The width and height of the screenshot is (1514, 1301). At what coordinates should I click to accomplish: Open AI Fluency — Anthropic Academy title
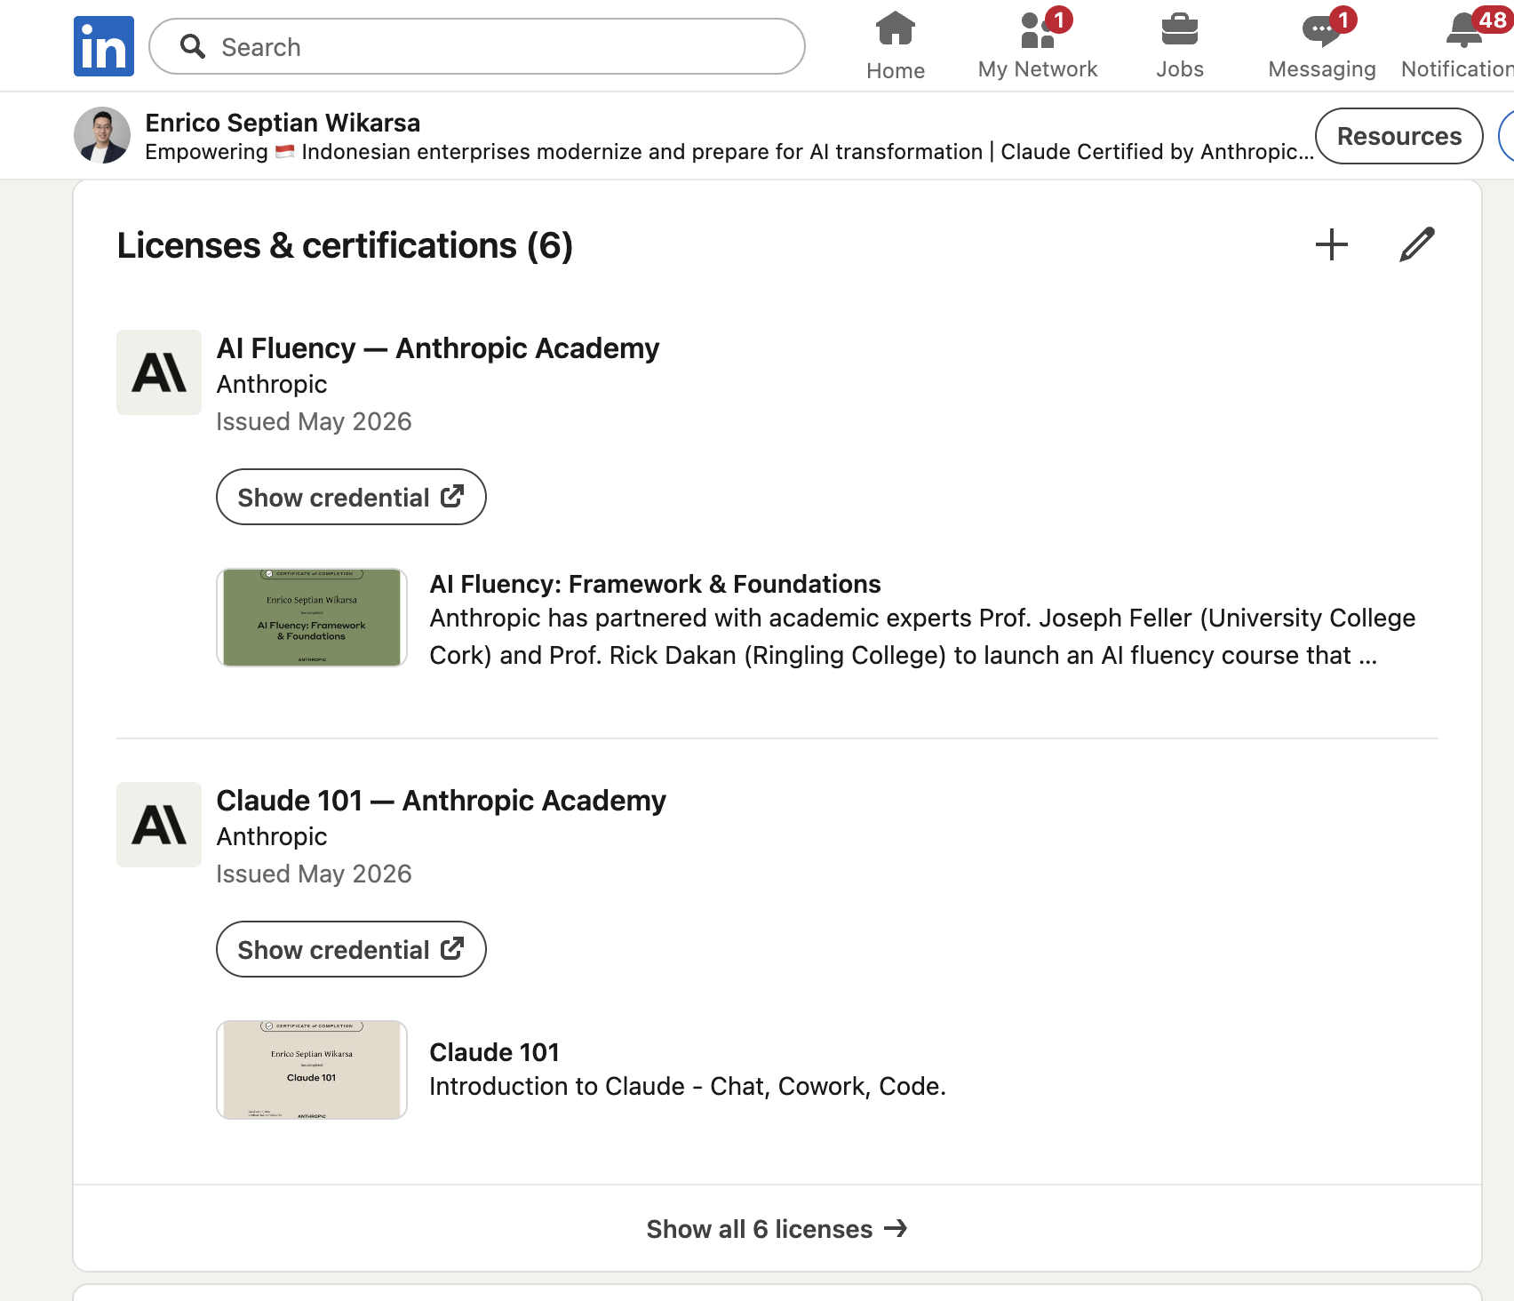click(438, 348)
